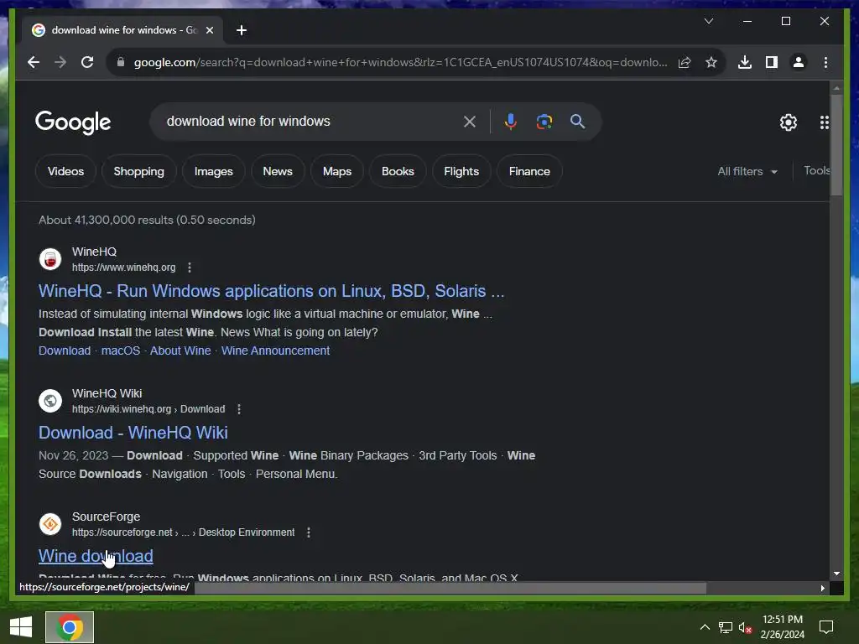Expand the All filters dropdown

coord(747,171)
